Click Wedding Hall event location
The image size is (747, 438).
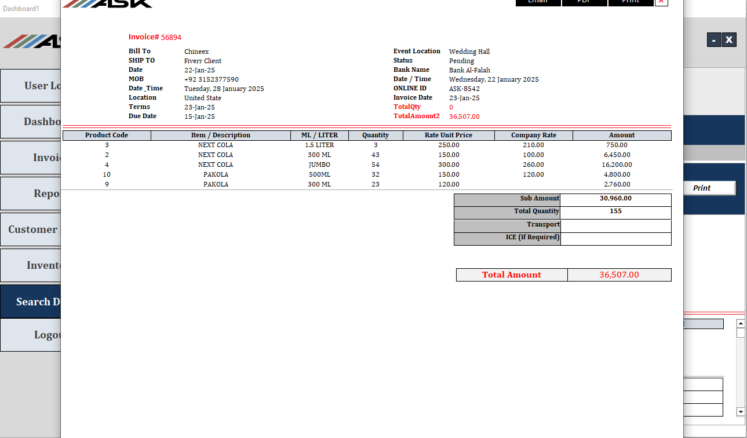pyautogui.click(x=469, y=52)
